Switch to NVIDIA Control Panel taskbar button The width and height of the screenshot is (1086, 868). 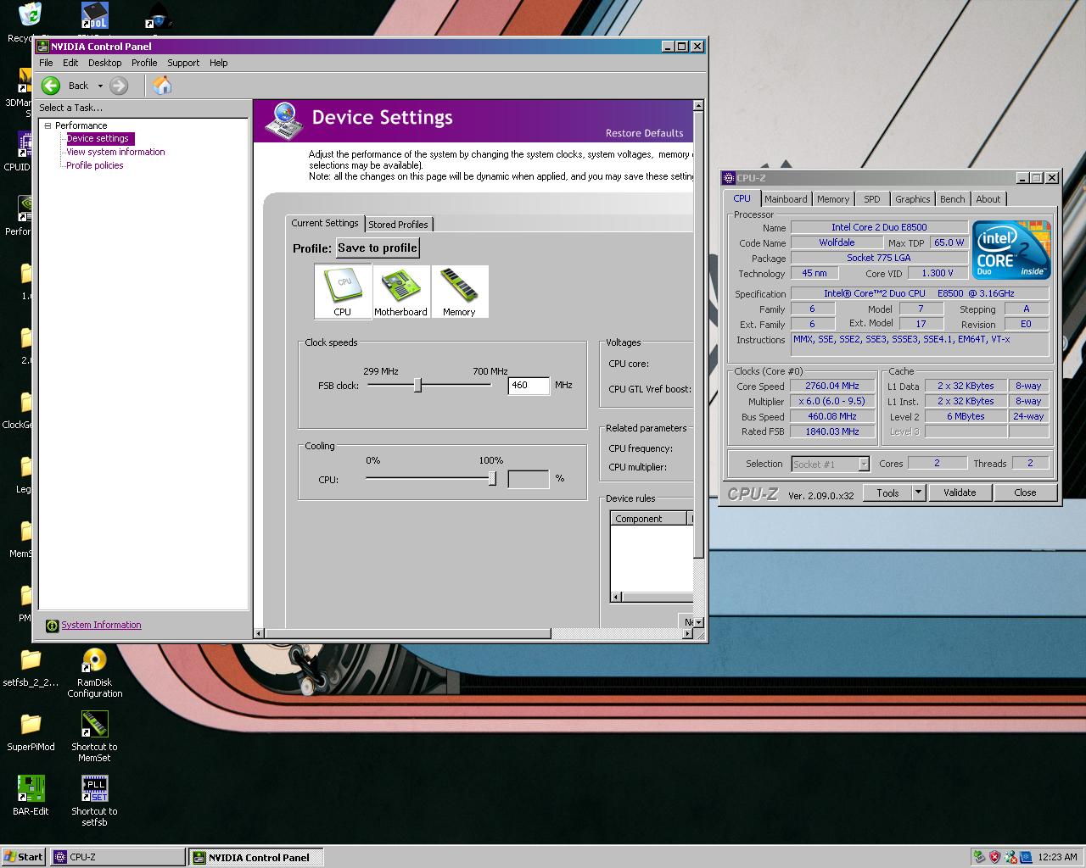point(256,857)
